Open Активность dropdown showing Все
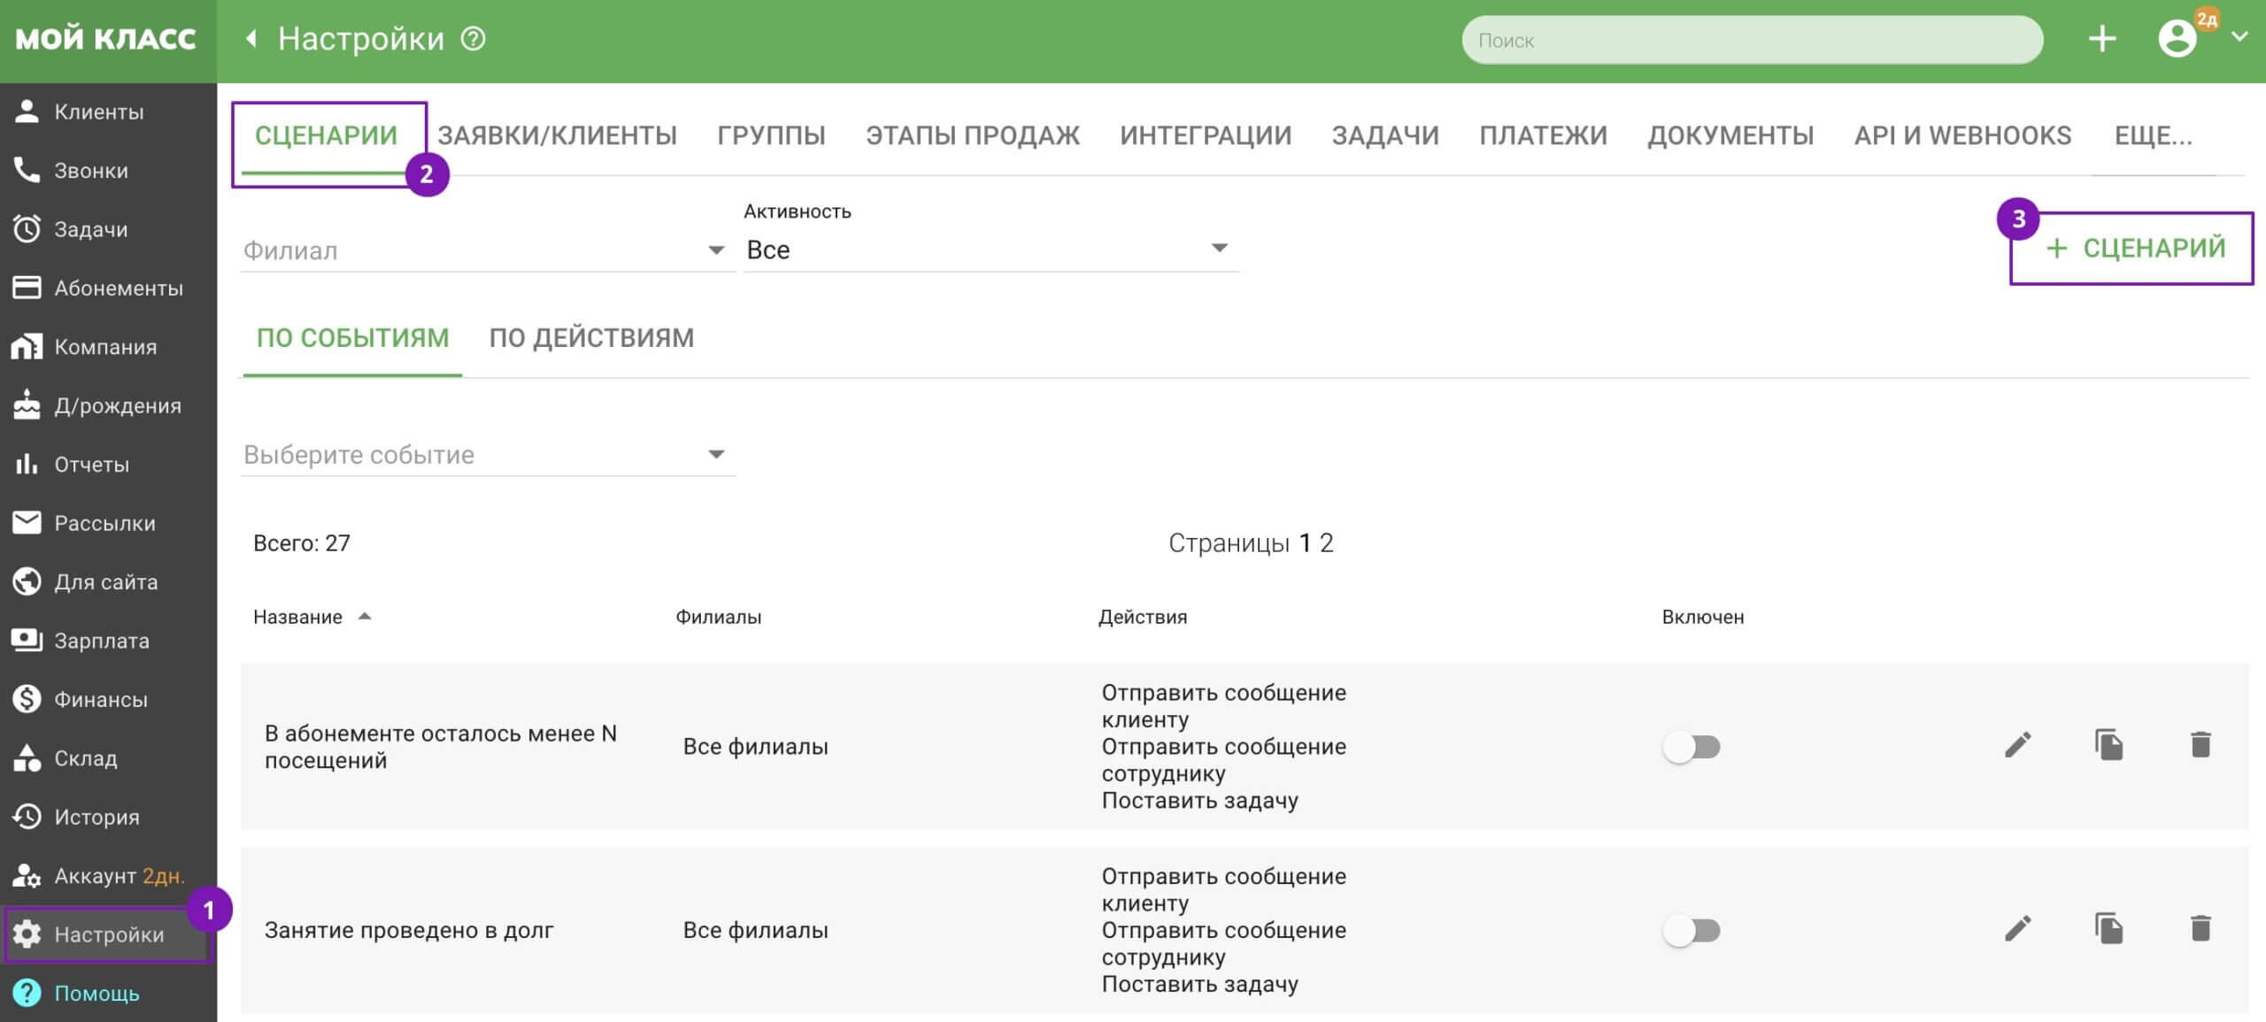This screenshot has height=1022, width=2266. 990,250
